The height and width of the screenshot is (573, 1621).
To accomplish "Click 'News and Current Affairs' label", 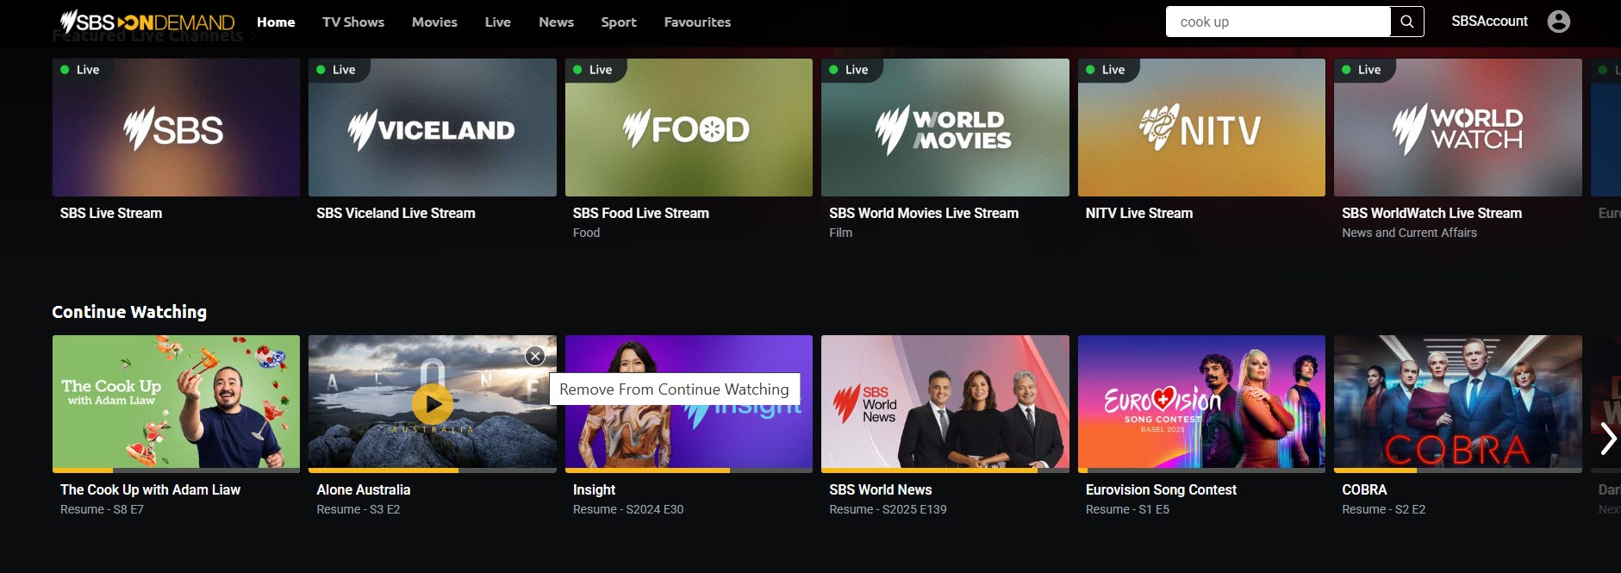I will [1409, 233].
